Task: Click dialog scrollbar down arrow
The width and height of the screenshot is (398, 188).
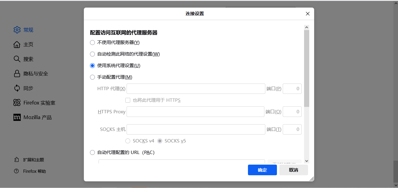Action: coord(307,161)
